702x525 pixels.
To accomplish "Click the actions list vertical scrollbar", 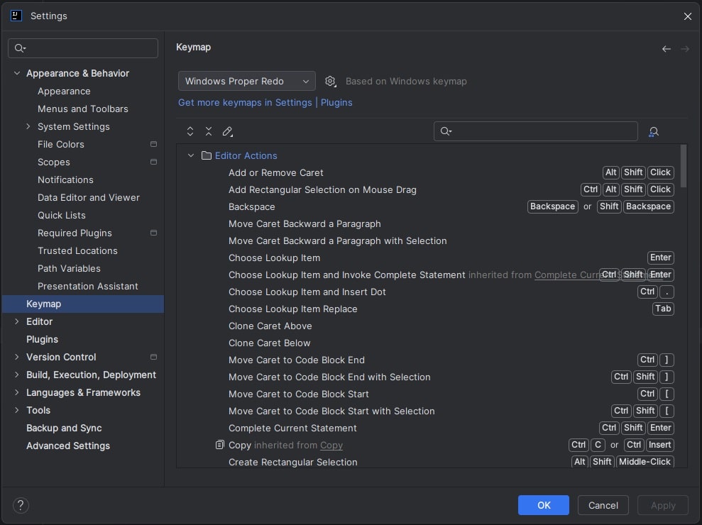I will 684,166.
